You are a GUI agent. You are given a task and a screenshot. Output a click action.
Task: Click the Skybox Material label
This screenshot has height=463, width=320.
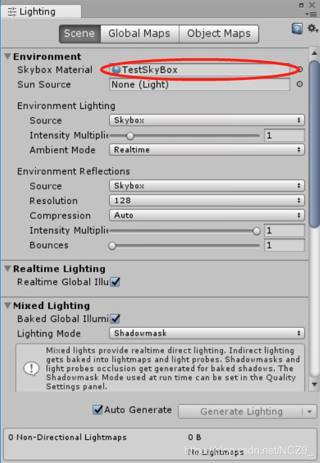click(x=54, y=70)
